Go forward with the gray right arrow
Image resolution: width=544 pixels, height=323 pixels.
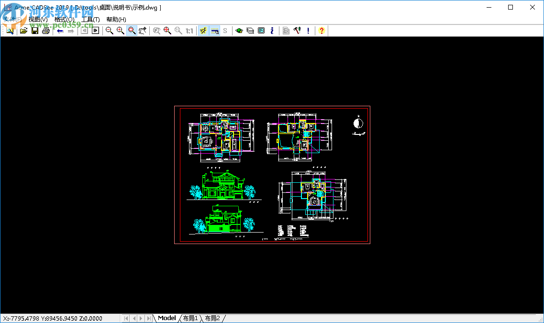[x=71, y=31]
